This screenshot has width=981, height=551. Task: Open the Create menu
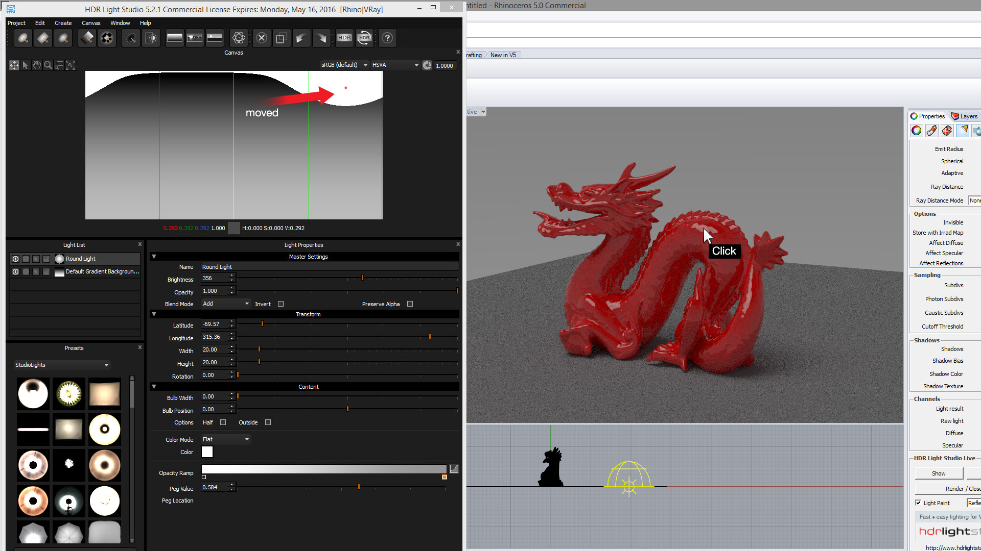pyautogui.click(x=63, y=23)
